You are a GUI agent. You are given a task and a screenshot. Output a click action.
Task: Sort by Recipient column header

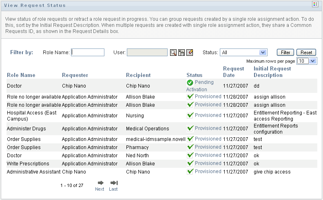coord(138,75)
